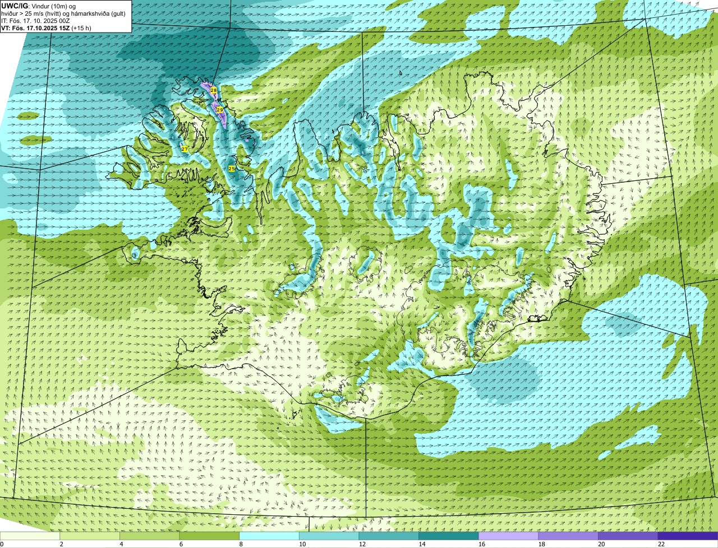Click the yellow gust label 25
The width and height of the screenshot is (718, 548).
click(x=232, y=168)
